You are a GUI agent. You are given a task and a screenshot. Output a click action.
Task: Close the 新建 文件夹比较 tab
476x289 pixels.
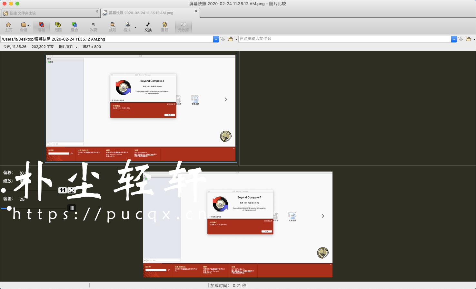pyautogui.click(x=97, y=12)
